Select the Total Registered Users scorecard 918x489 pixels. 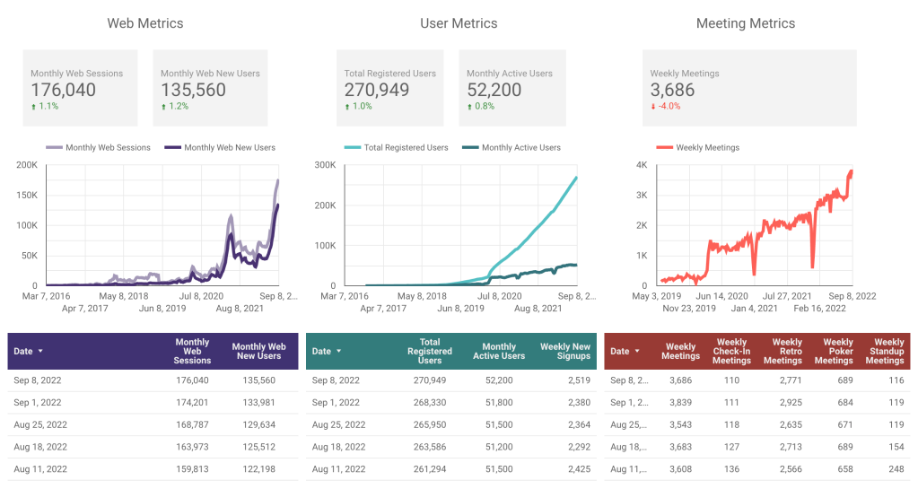(392, 87)
